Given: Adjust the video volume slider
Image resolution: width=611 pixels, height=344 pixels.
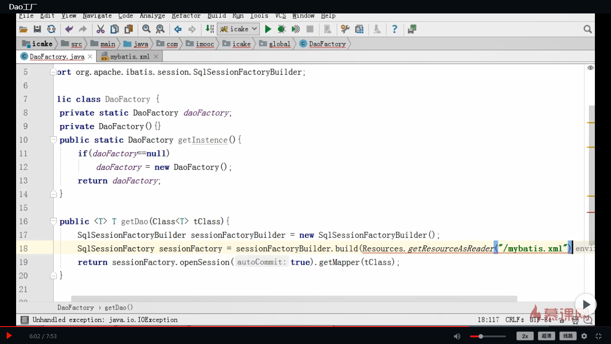Looking at the screenshot, I should (488, 336).
